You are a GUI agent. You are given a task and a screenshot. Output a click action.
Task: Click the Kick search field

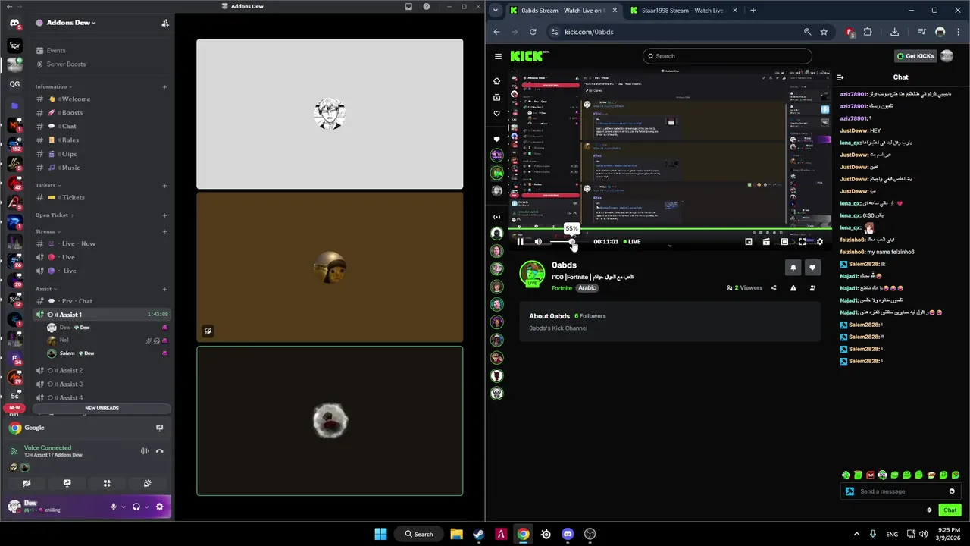[727, 56]
